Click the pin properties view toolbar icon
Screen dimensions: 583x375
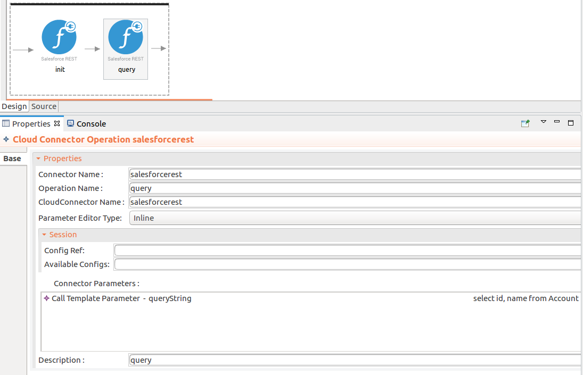coord(525,123)
